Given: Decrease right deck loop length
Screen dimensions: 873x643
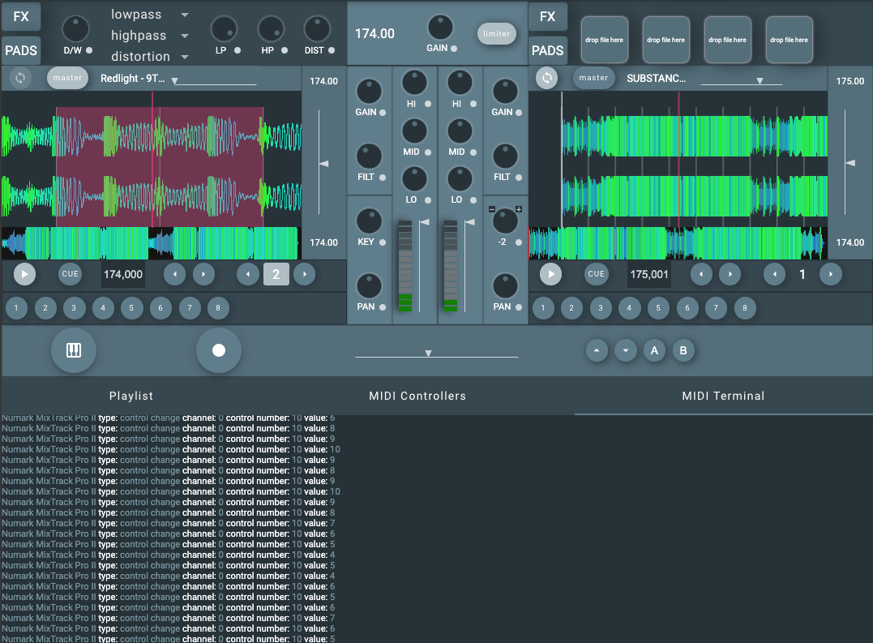Looking at the screenshot, I should (774, 274).
